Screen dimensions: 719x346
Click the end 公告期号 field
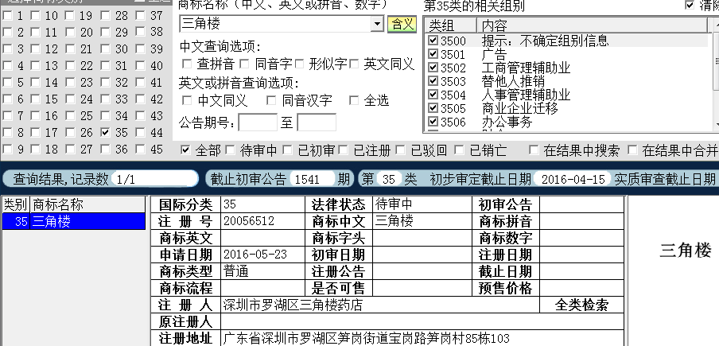(317, 122)
